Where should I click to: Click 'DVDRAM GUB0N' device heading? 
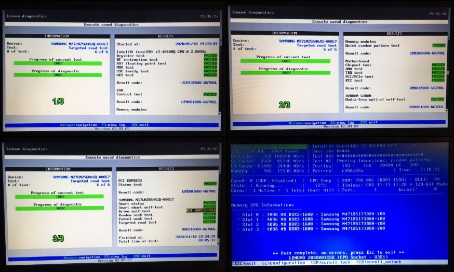358,95
